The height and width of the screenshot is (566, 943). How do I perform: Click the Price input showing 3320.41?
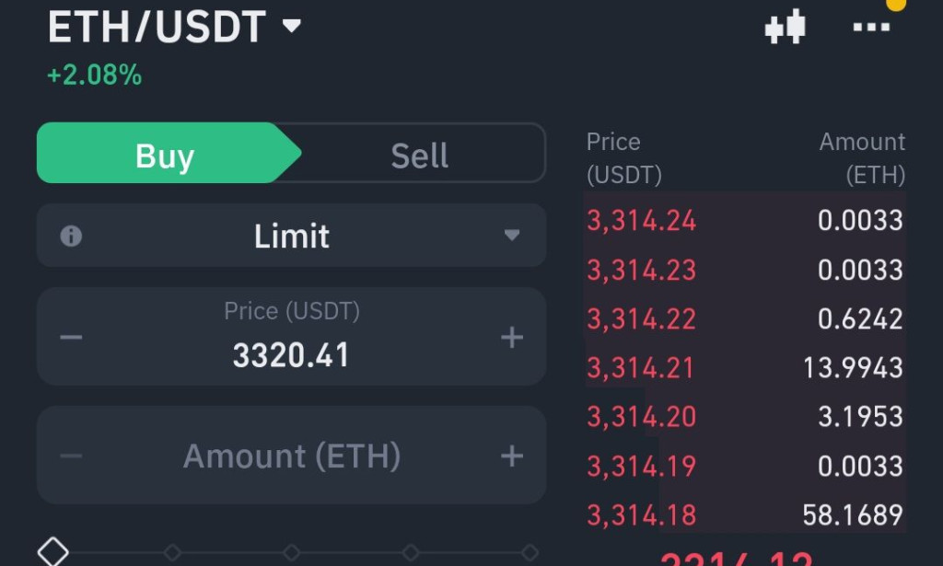[x=292, y=354]
